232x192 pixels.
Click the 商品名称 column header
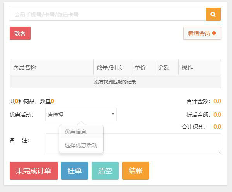click(51, 67)
